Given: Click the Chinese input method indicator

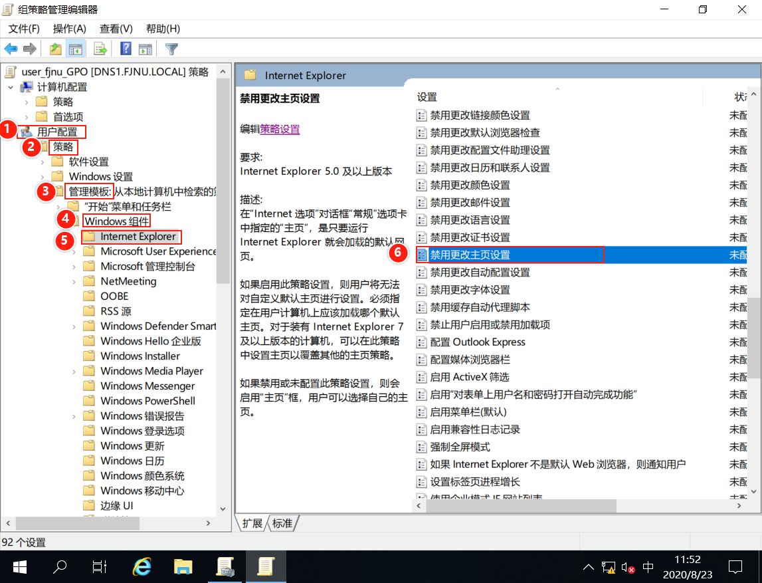Looking at the screenshot, I should (648, 567).
